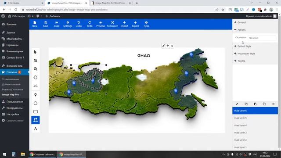Open the Windows Start menu
281x158 pixels.
pos(4,154)
